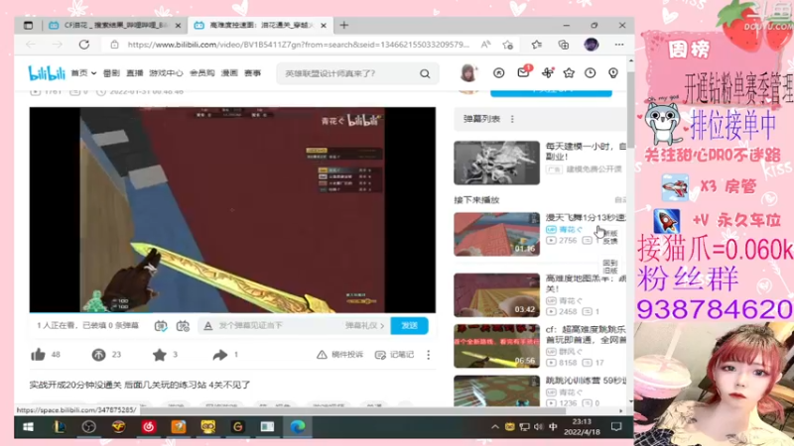This screenshot has width=794, height=446.
Task: Open the more options dots below video
Action: point(429,355)
